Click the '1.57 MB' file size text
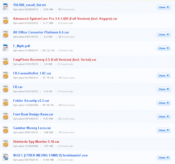175x164 pixels. 48,146
